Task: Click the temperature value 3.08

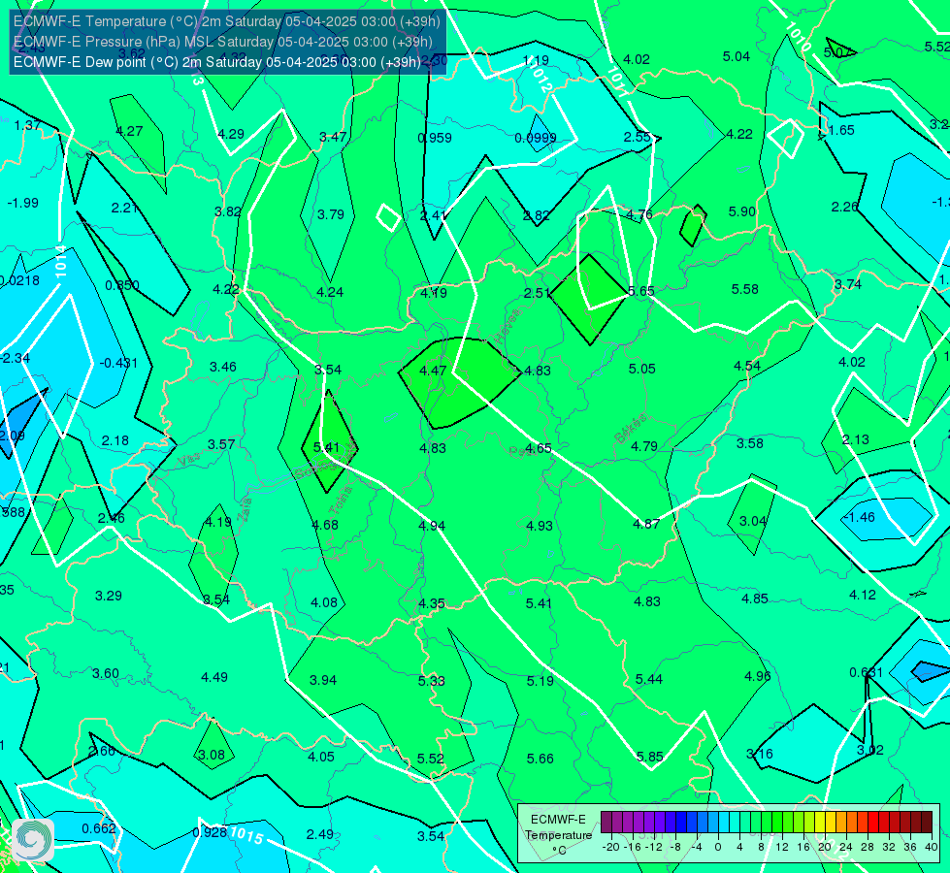Action: click(212, 755)
